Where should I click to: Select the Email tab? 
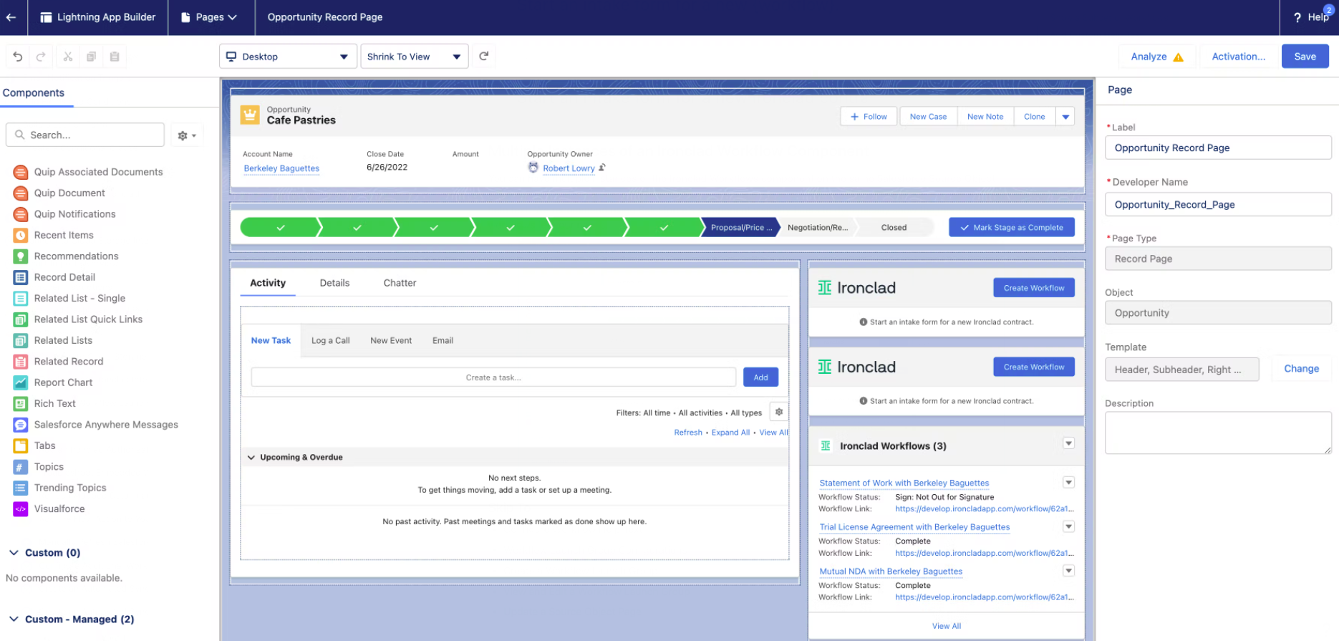click(x=443, y=340)
